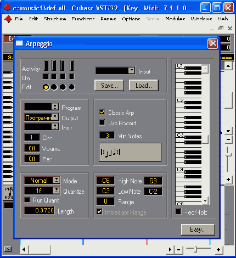Click the rhythm note pattern display box
Image resolution: width=236 pixels, height=258 pixels.
[x=130, y=153]
